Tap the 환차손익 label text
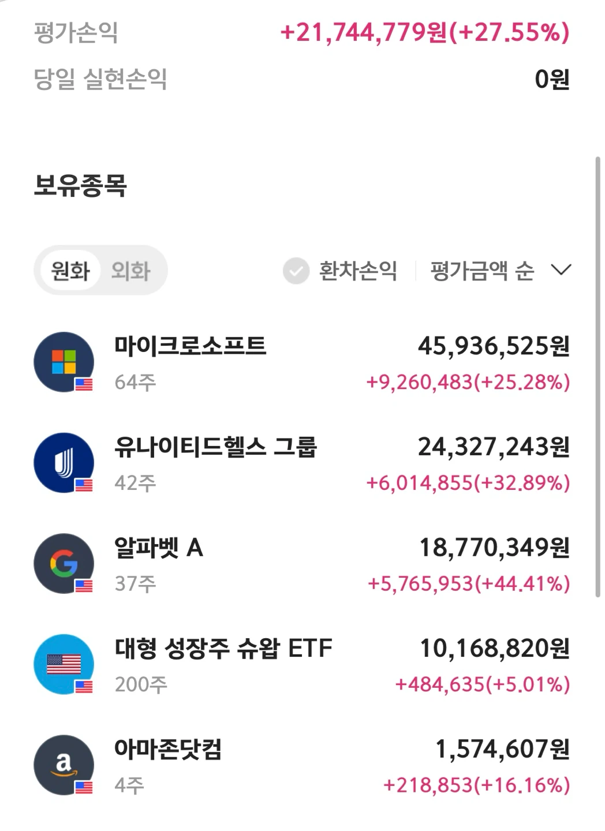This screenshot has width=605, height=831. coord(358,271)
